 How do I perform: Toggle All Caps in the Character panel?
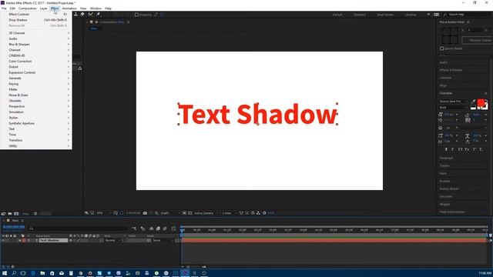tap(460, 149)
